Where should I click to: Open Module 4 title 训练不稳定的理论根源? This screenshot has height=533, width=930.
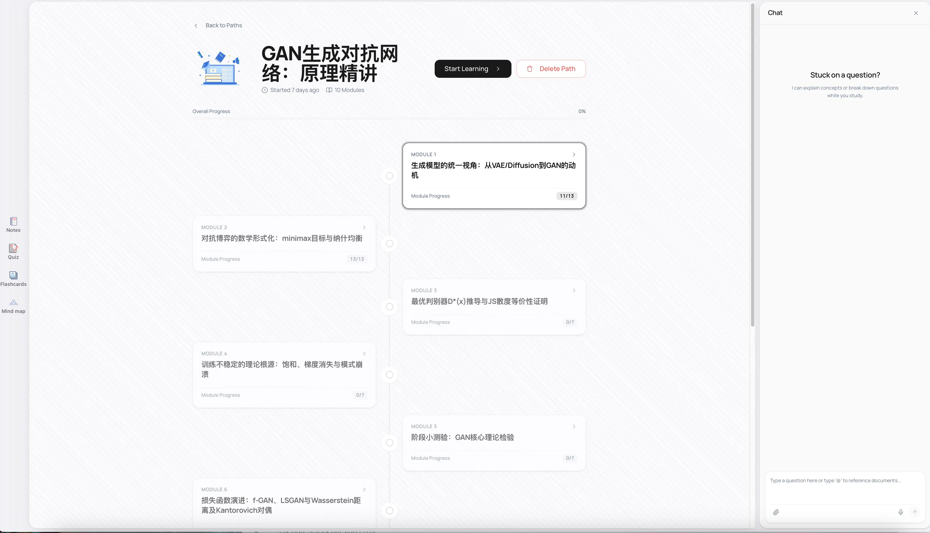282,369
